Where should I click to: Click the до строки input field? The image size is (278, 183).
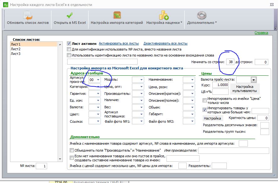pos(261,62)
